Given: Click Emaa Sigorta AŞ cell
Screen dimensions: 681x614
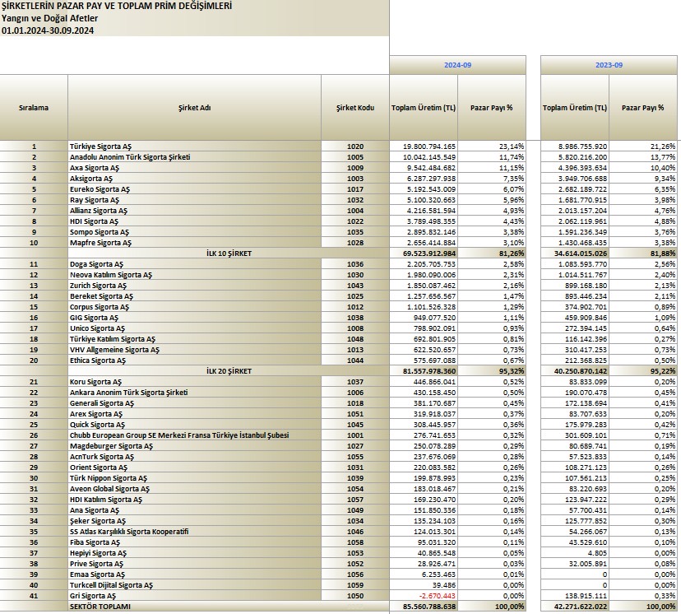Looking at the screenshot, I should point(194,574).
